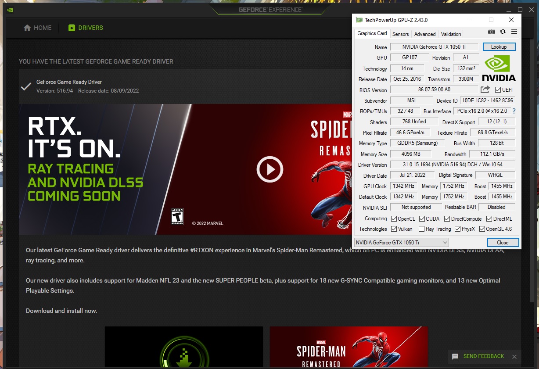Toggle the DirectML checkbox

489,219
